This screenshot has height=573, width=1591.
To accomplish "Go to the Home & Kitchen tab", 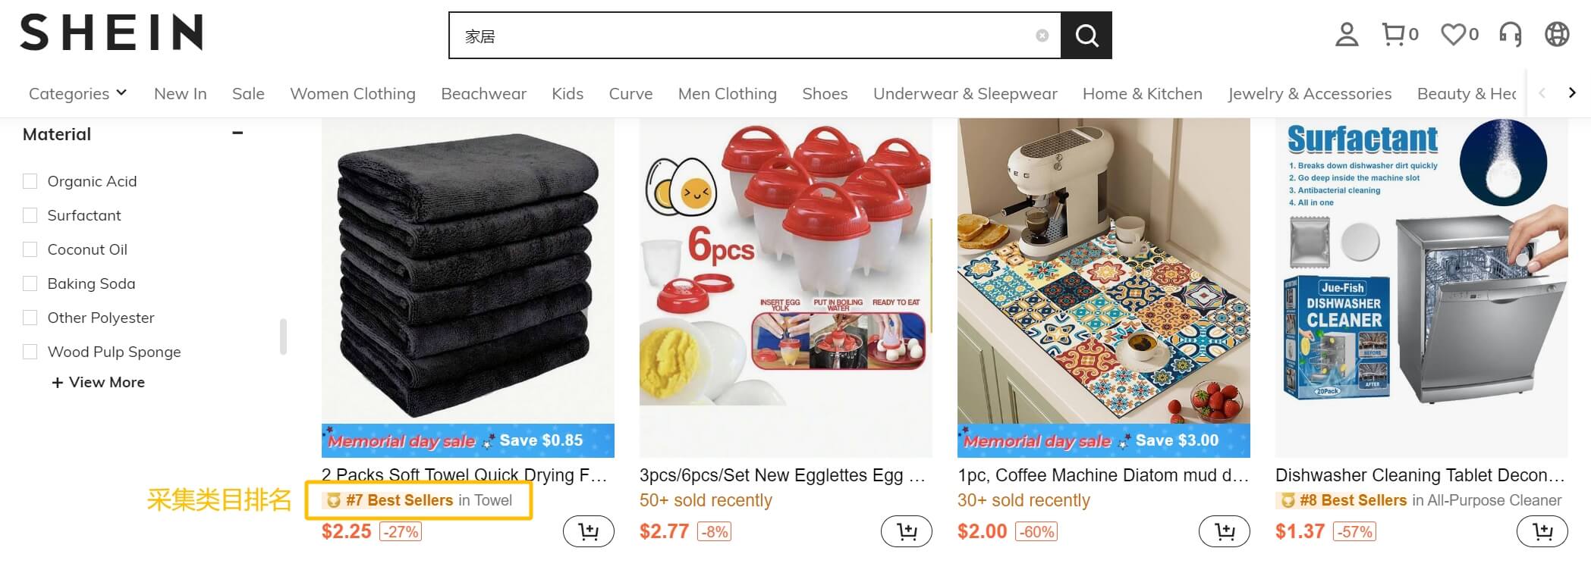I will pyautogui.click(x=1142, y=93).
